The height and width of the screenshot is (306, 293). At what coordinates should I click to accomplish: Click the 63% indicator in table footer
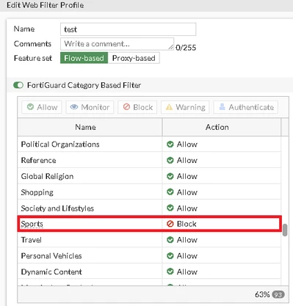point(262,294)
